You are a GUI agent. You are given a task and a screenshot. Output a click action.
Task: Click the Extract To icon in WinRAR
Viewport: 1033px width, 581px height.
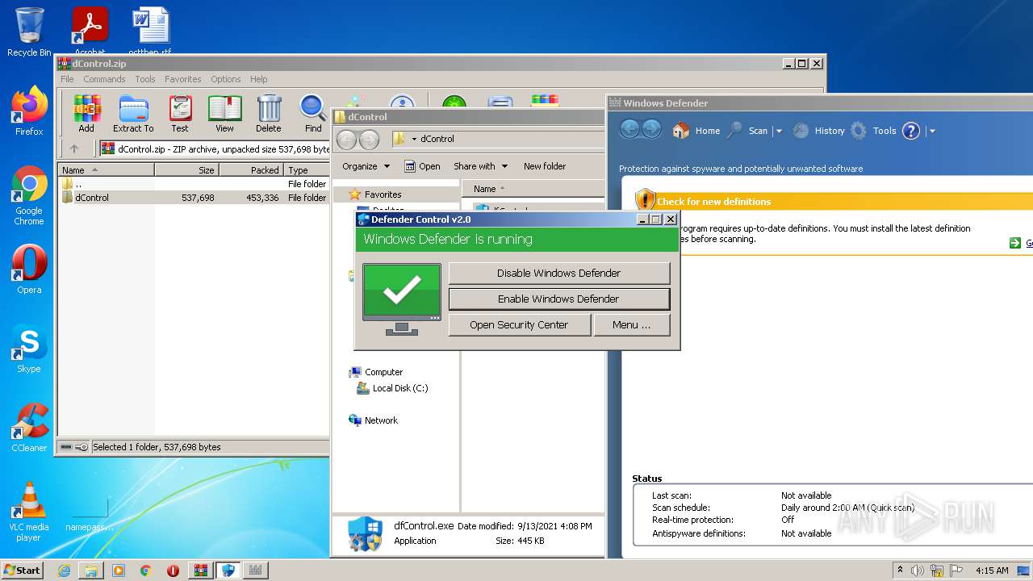(133, 114)
